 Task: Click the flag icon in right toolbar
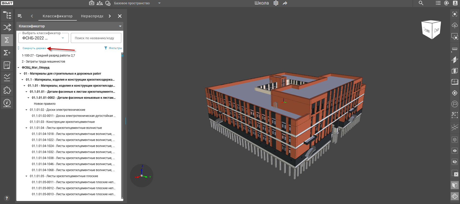pos(455,104)
